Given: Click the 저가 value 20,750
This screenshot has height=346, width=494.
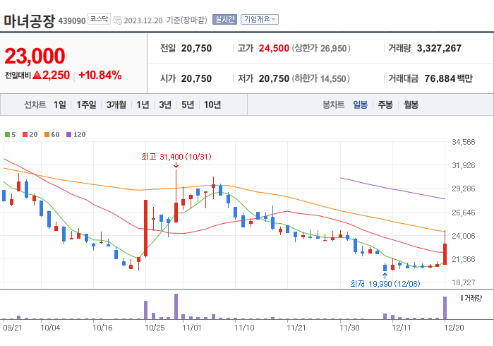Looking at the screenshot, I should point(274,78).
